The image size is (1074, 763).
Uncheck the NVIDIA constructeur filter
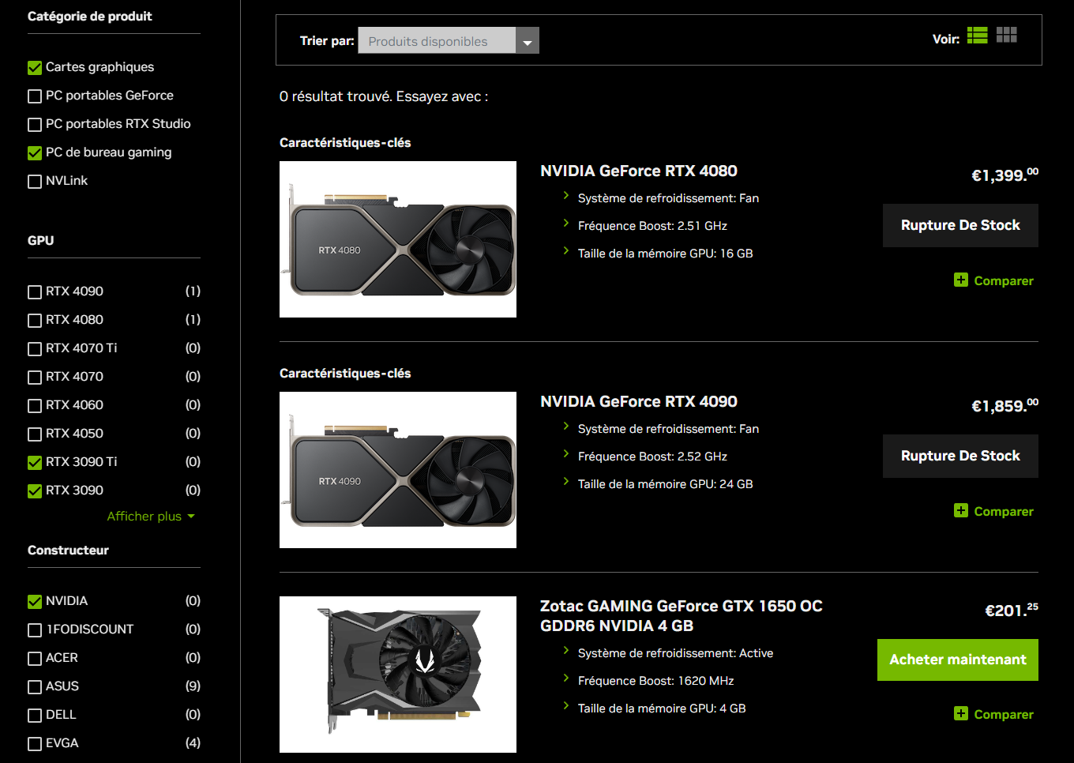click(x=35, y=602)
